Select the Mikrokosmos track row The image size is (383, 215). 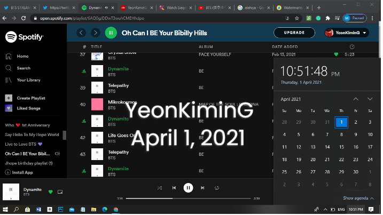click(x=170, y=105)
